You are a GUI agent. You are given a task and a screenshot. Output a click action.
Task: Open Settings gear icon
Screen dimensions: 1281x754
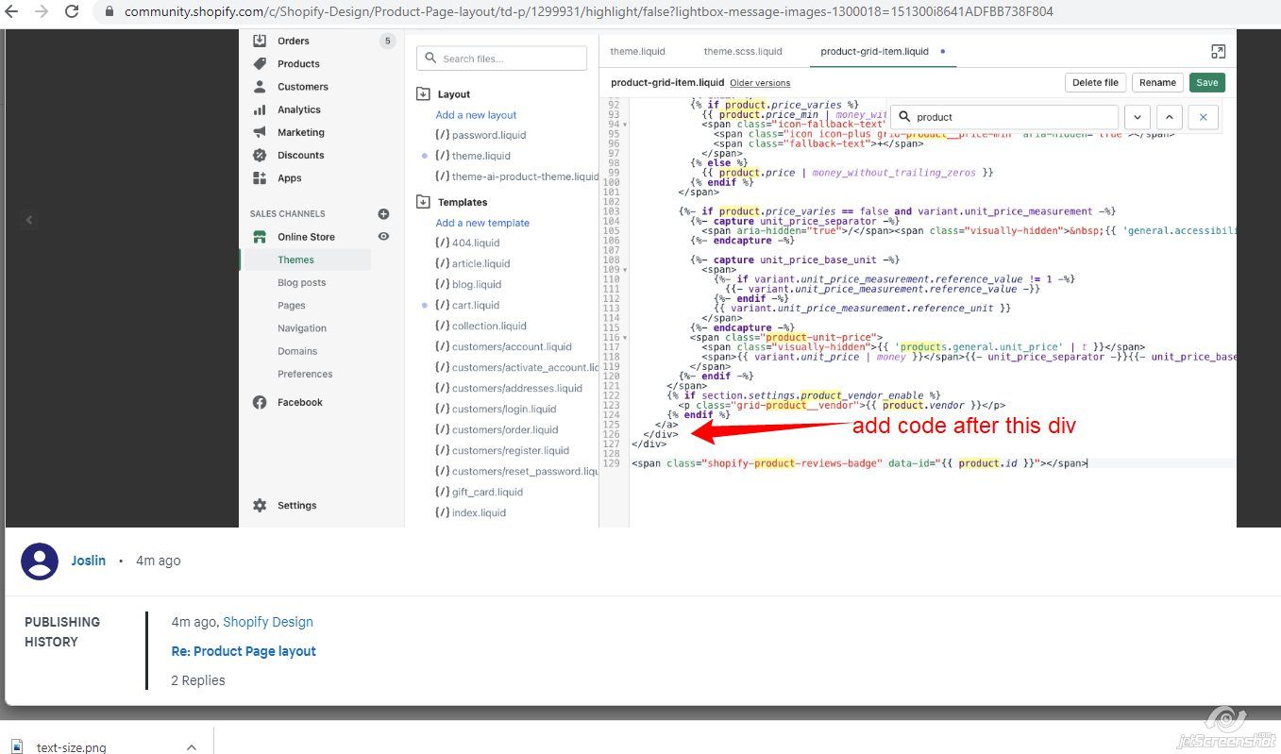pyautogui.click(x=260, y=506)
